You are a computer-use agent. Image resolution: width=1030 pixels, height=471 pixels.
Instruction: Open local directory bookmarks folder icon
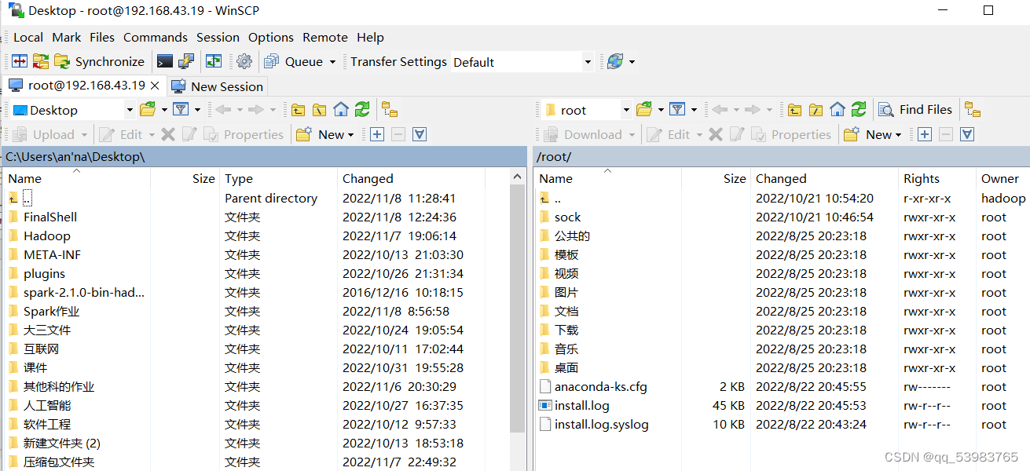click(148, 109)
